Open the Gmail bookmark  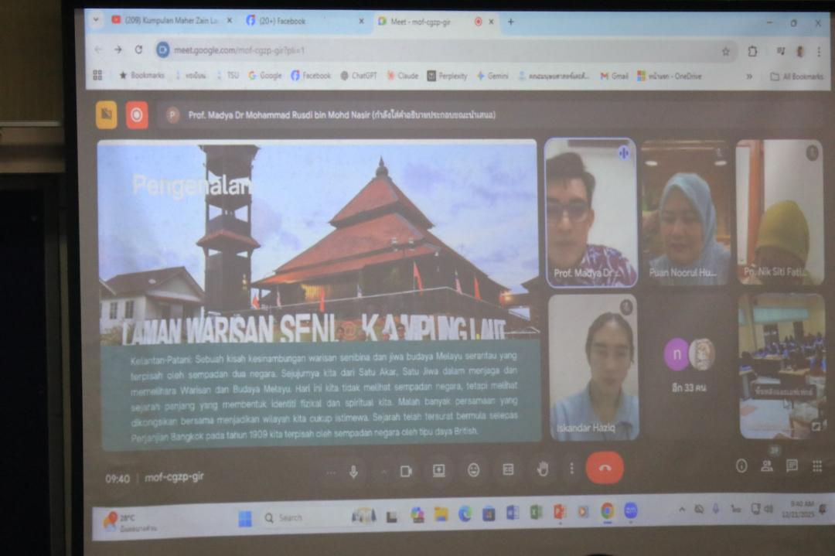[615, 76]
